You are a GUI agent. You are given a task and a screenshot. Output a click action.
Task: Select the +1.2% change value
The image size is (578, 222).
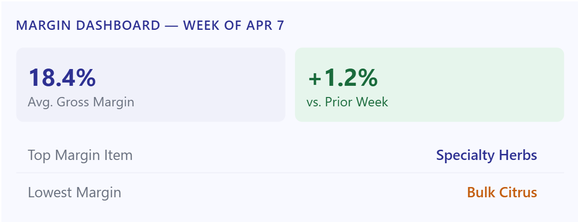pyautogui.click(x=343, y=77)
